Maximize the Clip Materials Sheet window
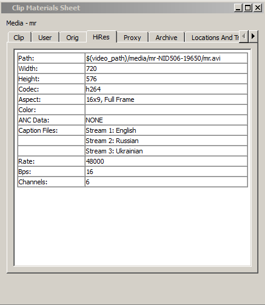The width and height of the screenshot is (265, 305). [248, 8]
